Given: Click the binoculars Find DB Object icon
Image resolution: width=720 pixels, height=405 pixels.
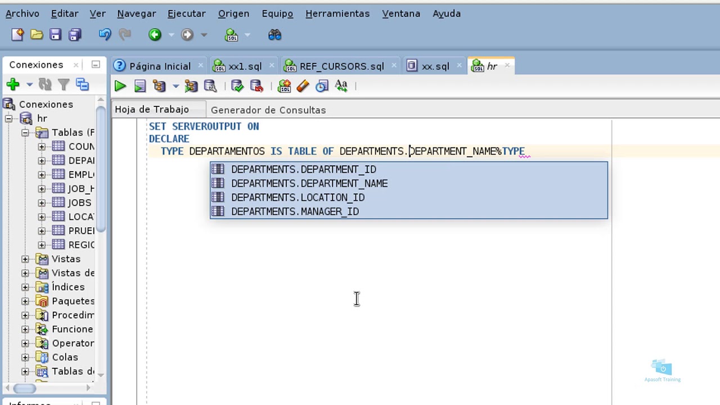Looking at the screenshot, I should pos(274,35).
